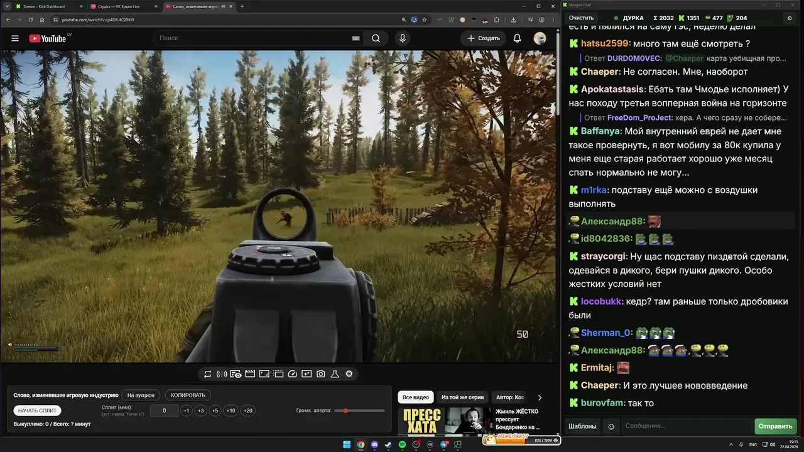This screenshot has height=452, width=804.
Task: Open browser extensions puzzle icon
Action: click(496, 19)
